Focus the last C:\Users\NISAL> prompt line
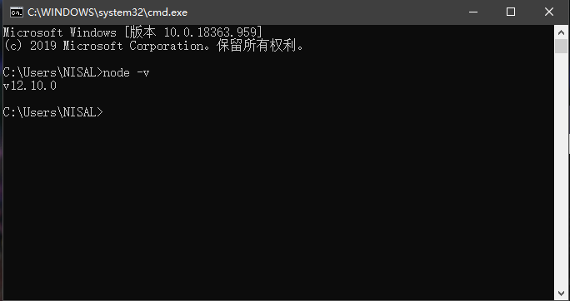Viewport: 570px width, 301px height. pos(53,112)
